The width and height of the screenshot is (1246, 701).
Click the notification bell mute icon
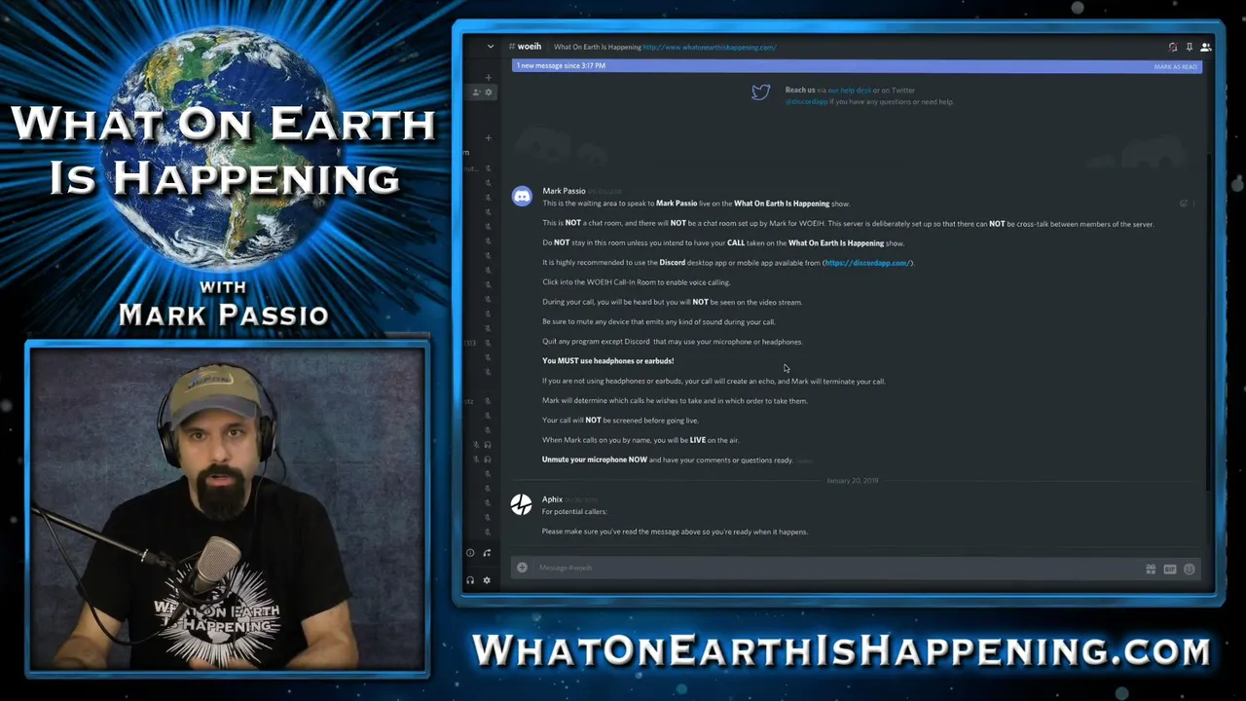1173,47
